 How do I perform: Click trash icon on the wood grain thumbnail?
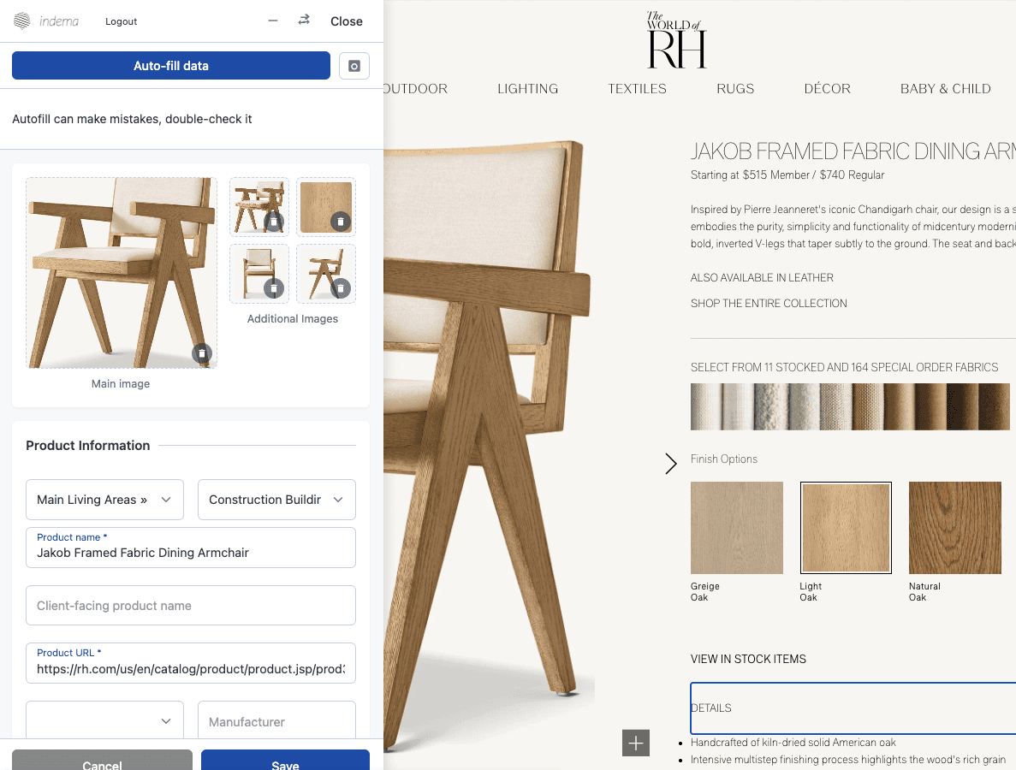tap(339, 222)
